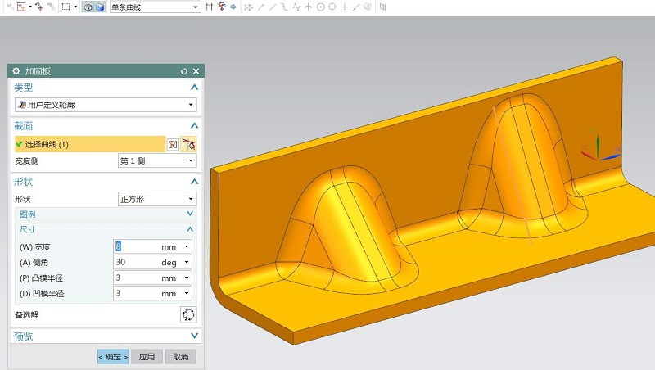655x370 pixels.
Task: Click the rectangle selection icon in toolbar
Action: [x=65, y=7]
